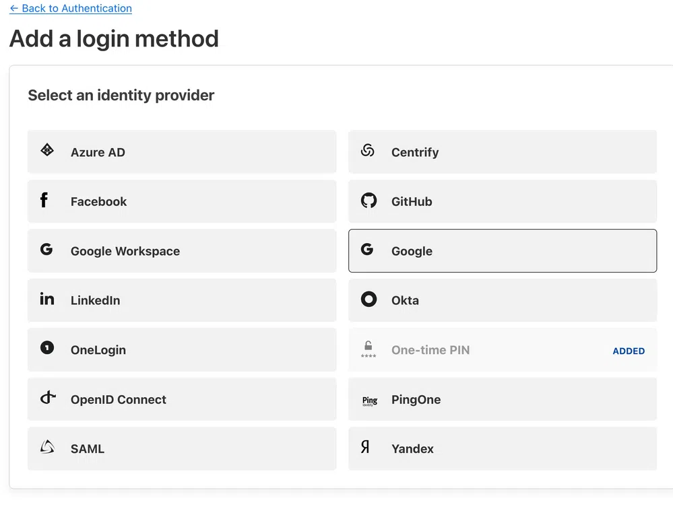Click the LinkedIn logo icon
The width and height of the screenshot is (673, 517).
tap(46, 299)
